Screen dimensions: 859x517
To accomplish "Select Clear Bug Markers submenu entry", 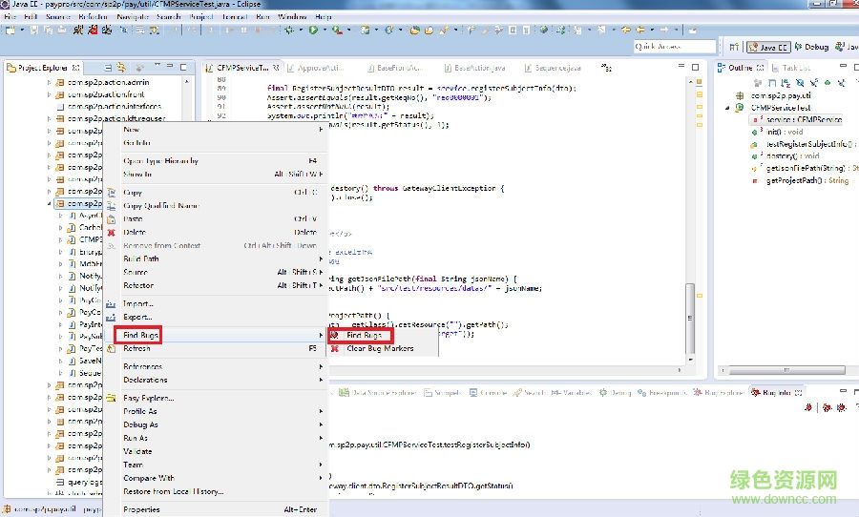I will click(x=379, y=349).
